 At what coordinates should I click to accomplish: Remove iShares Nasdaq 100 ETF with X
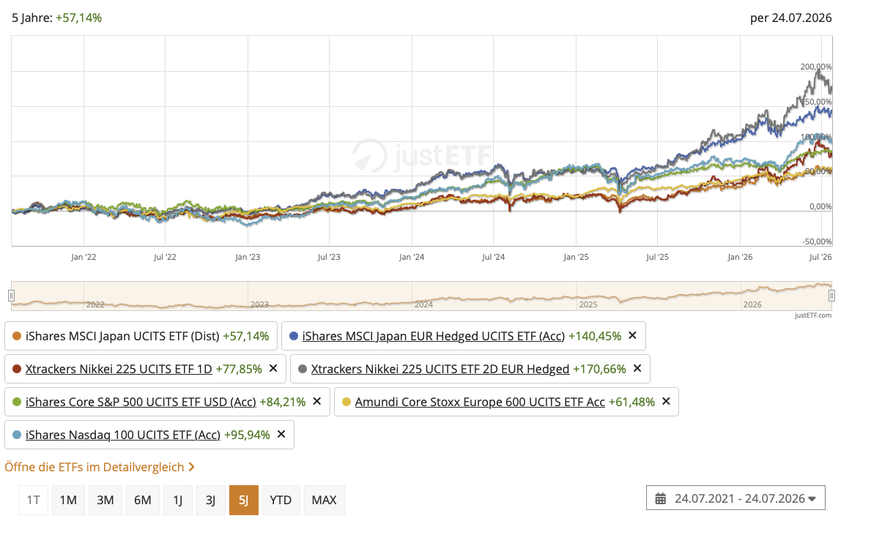pyautogui.click(x=281, y=434)
